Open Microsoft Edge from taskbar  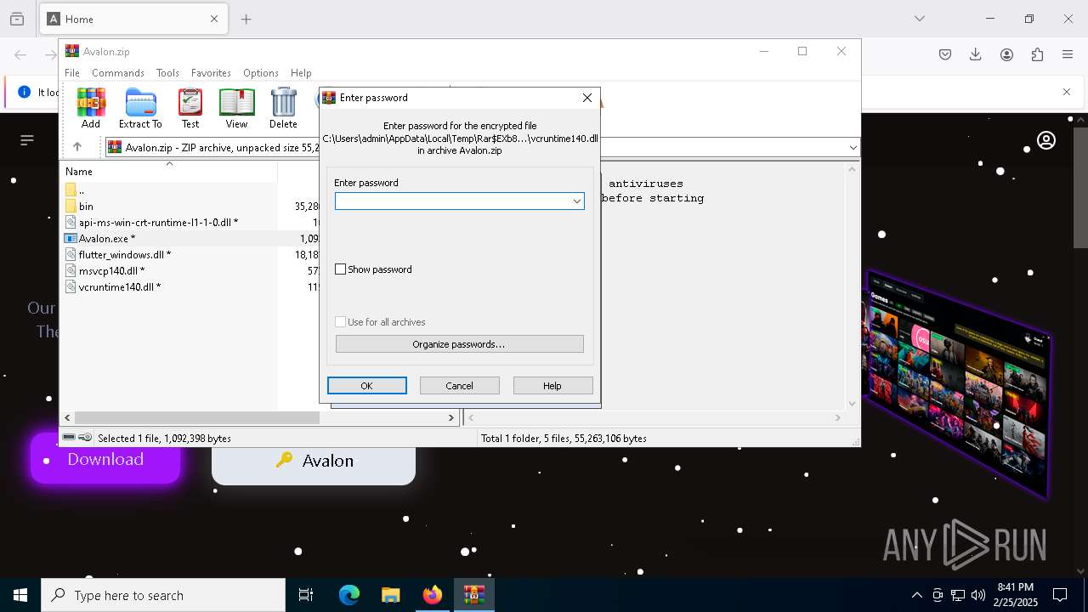coord(349,595)
